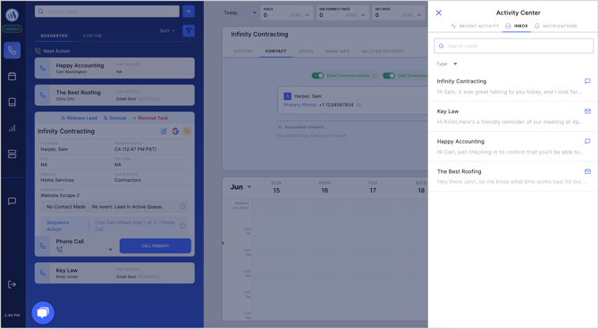Open the stacked server sidebar icon

click(12, 154)
